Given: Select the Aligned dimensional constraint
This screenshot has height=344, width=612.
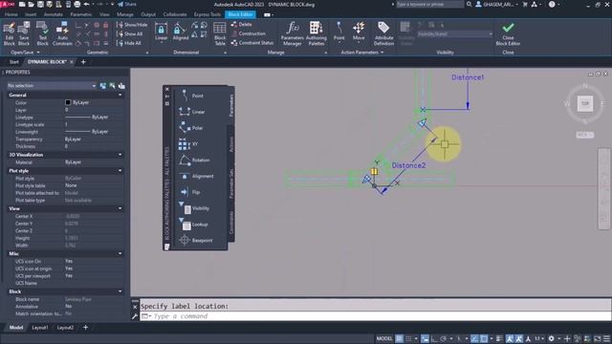Looking at the screenshot, I should pyautogui.click(x=181, y=32).
